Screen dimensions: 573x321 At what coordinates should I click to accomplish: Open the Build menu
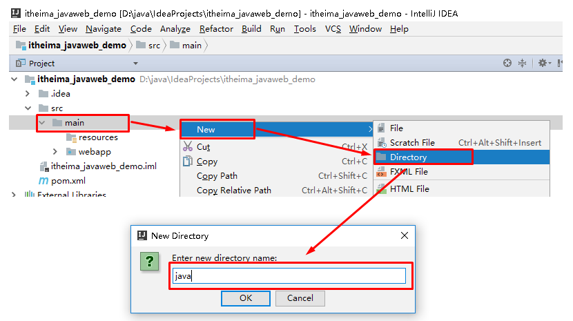tap(251, 29)
